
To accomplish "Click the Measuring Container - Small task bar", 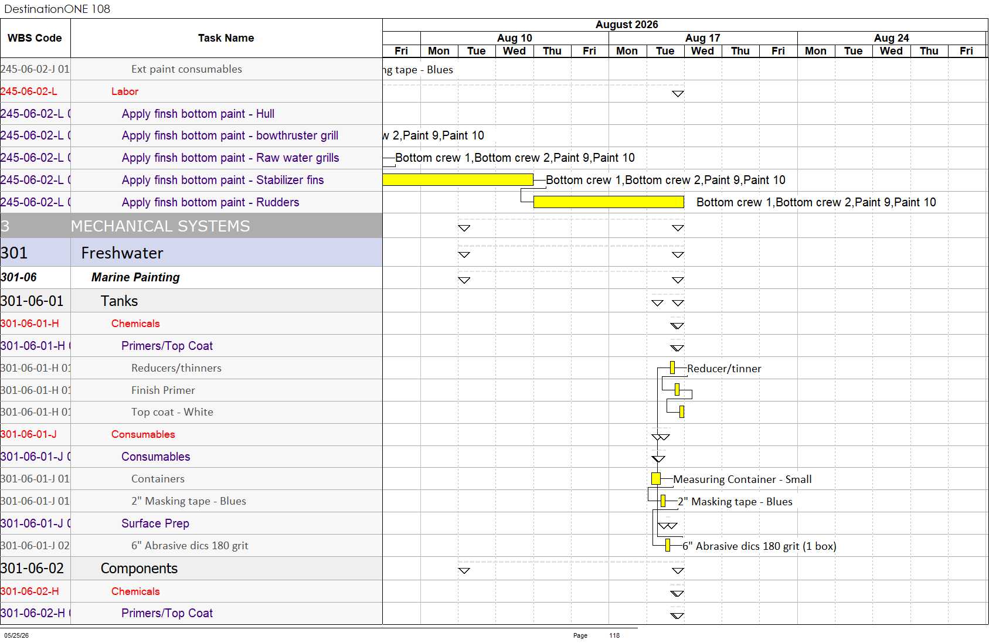I will point(656,479).
